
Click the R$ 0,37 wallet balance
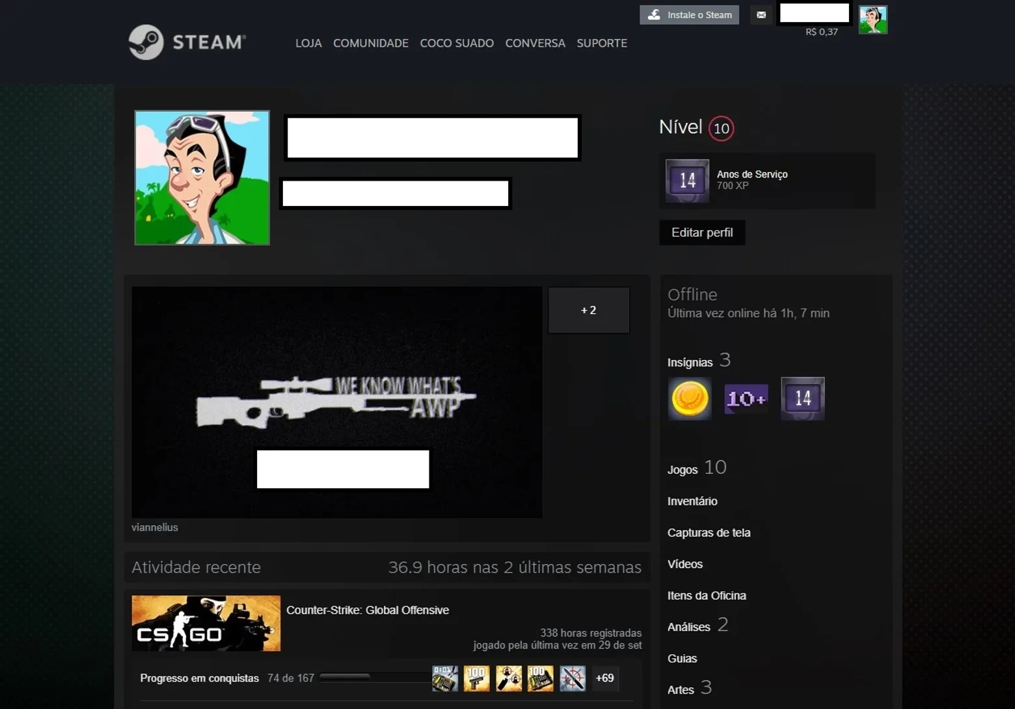(x=822, y=32)
